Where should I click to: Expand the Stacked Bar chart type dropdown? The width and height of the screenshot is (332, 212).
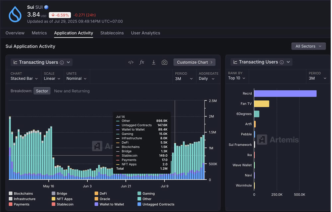[x=24, y=79]
